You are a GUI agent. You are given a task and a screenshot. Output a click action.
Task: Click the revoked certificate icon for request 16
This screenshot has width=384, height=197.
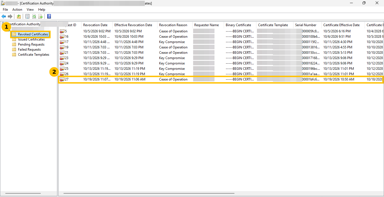pyautogui.click(x=62, y=37)
